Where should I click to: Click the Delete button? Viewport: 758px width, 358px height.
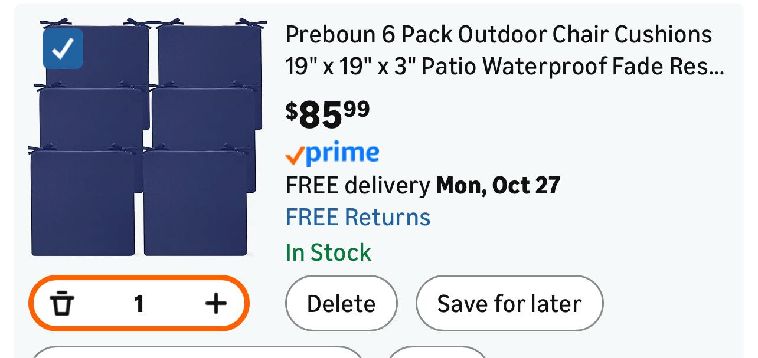(341, 304)
